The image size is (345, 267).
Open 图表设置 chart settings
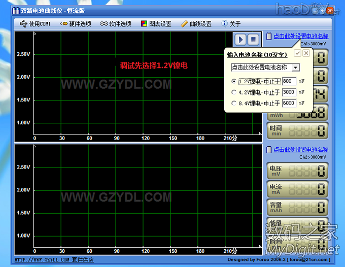pyautogui.click(x=156, y=24)
